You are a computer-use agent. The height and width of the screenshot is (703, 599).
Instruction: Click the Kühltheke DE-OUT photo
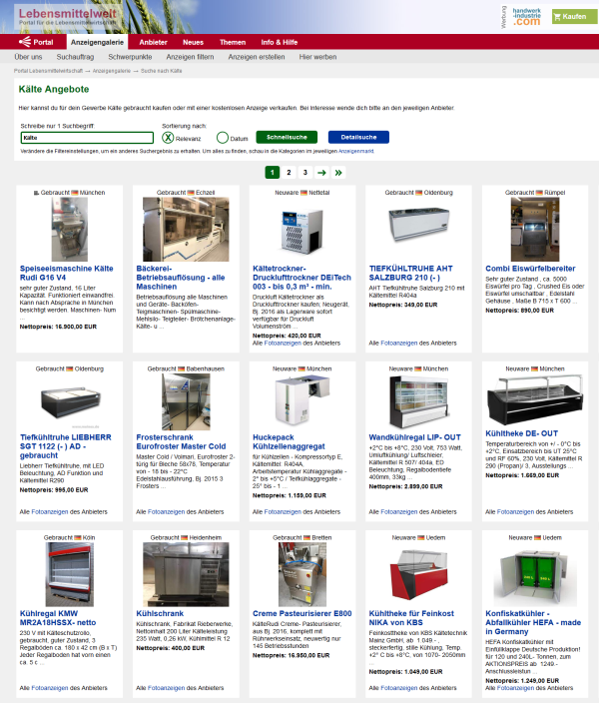pos(535,399)
